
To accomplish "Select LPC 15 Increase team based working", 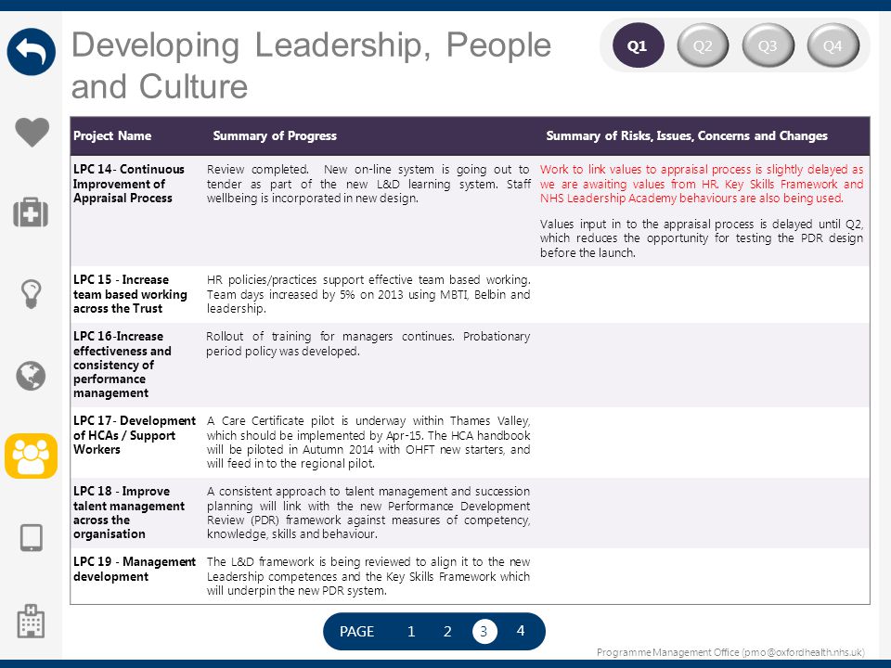I will [130, 294].
